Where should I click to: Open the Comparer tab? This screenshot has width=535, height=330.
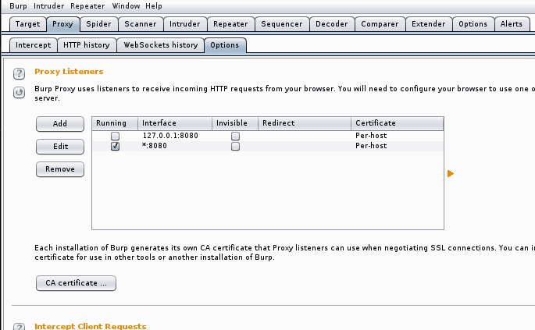coord(380,24)
